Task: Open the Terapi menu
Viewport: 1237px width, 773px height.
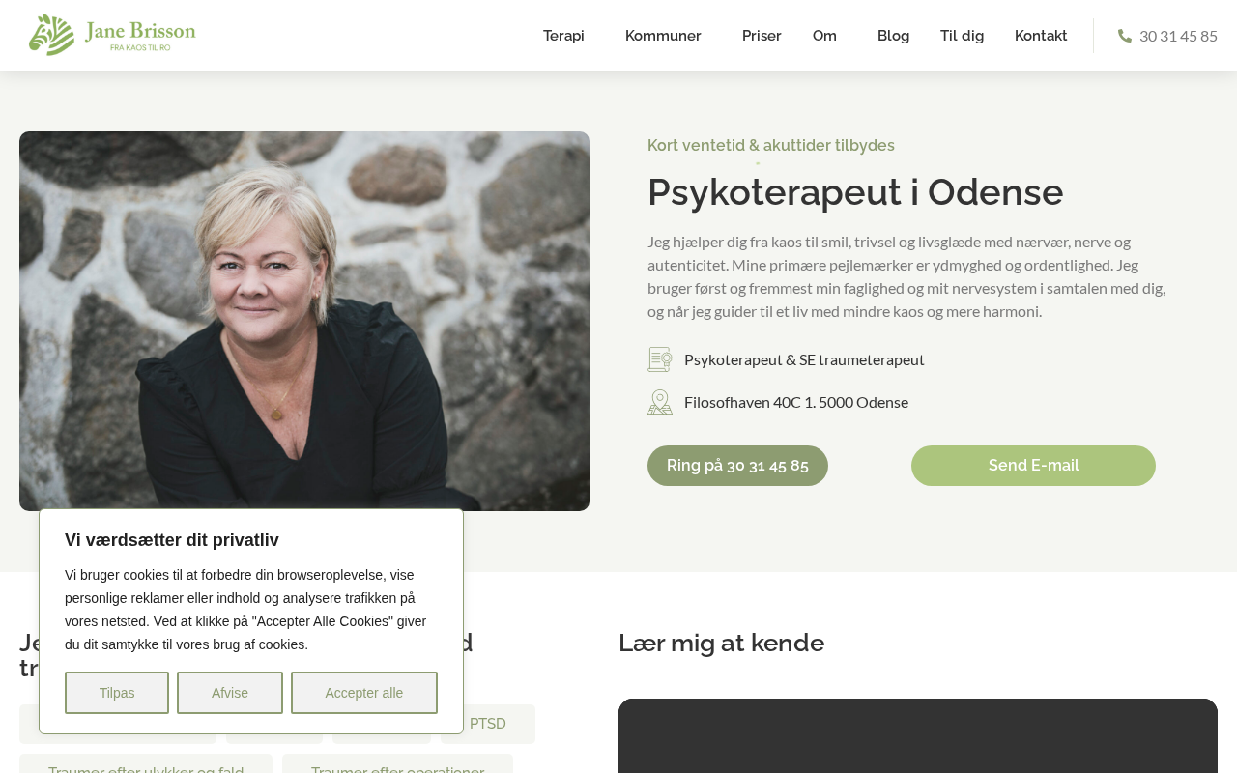Action: click(563, 36)
